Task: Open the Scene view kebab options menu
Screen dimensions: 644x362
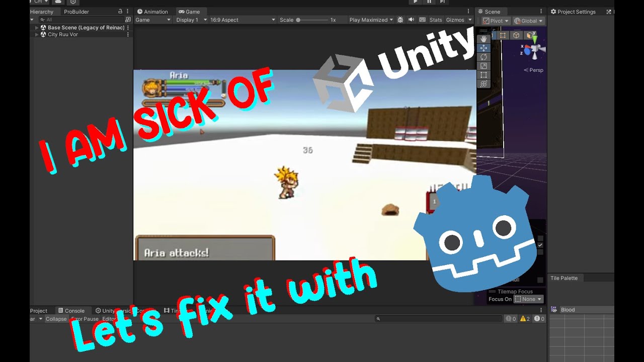Action: 541,12
